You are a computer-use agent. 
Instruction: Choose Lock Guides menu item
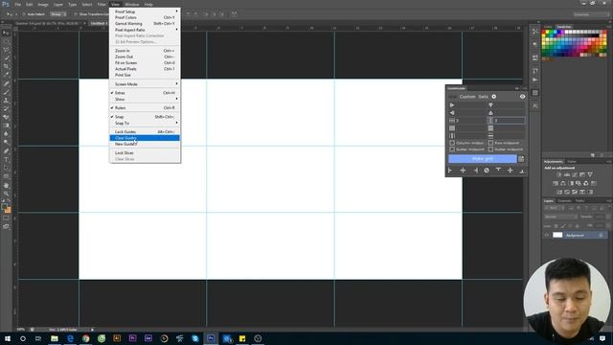click(145, 132)
